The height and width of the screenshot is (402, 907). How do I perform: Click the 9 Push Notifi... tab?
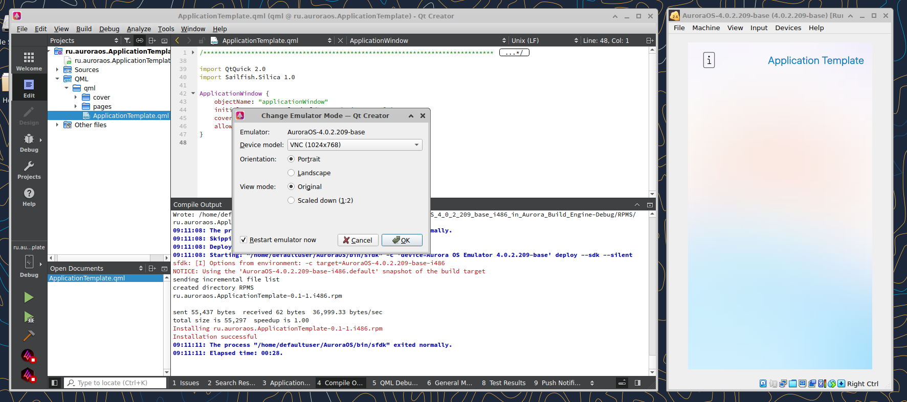tap(557, 383)
